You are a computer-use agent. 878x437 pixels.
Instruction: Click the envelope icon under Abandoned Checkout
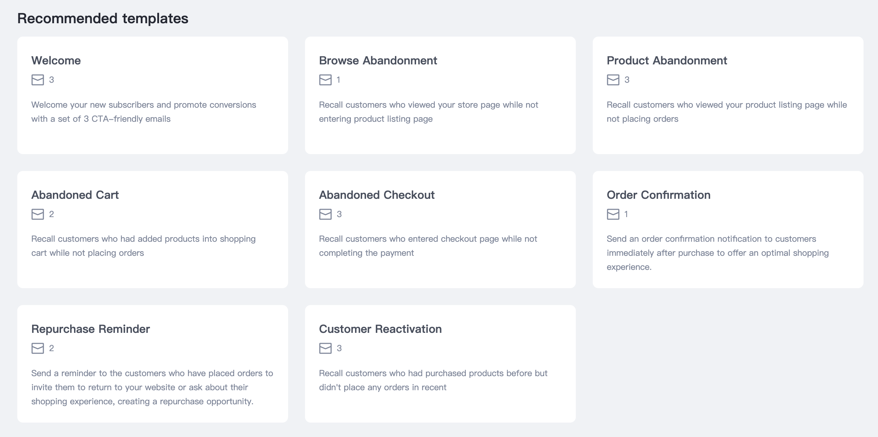click(325, 214)
